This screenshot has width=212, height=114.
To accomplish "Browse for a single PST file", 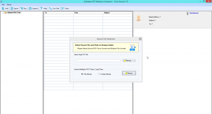I will click(129, 61).
